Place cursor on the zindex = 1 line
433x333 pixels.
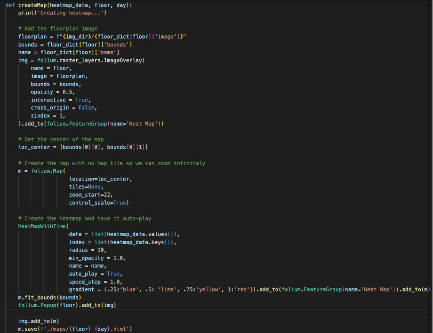click(48, 116)
